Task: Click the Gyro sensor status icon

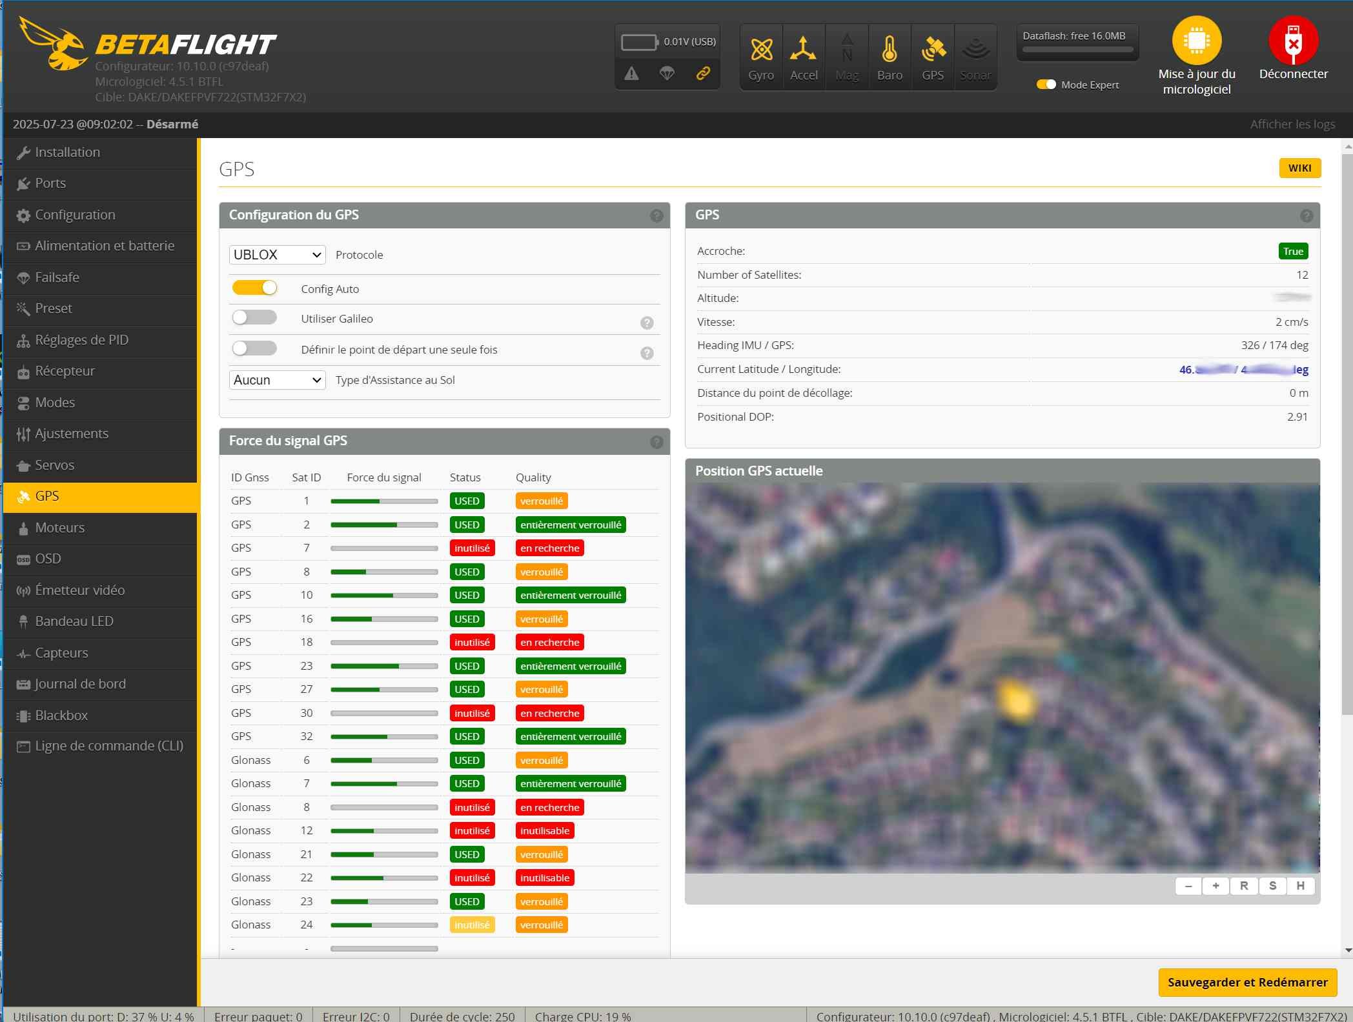Action: [761, 50]
